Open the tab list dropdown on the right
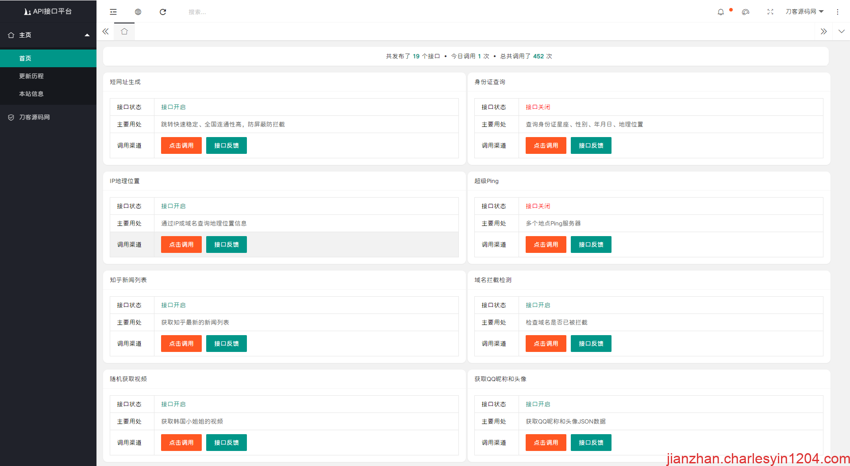850x466 pixels. click(x=841, y=31)
